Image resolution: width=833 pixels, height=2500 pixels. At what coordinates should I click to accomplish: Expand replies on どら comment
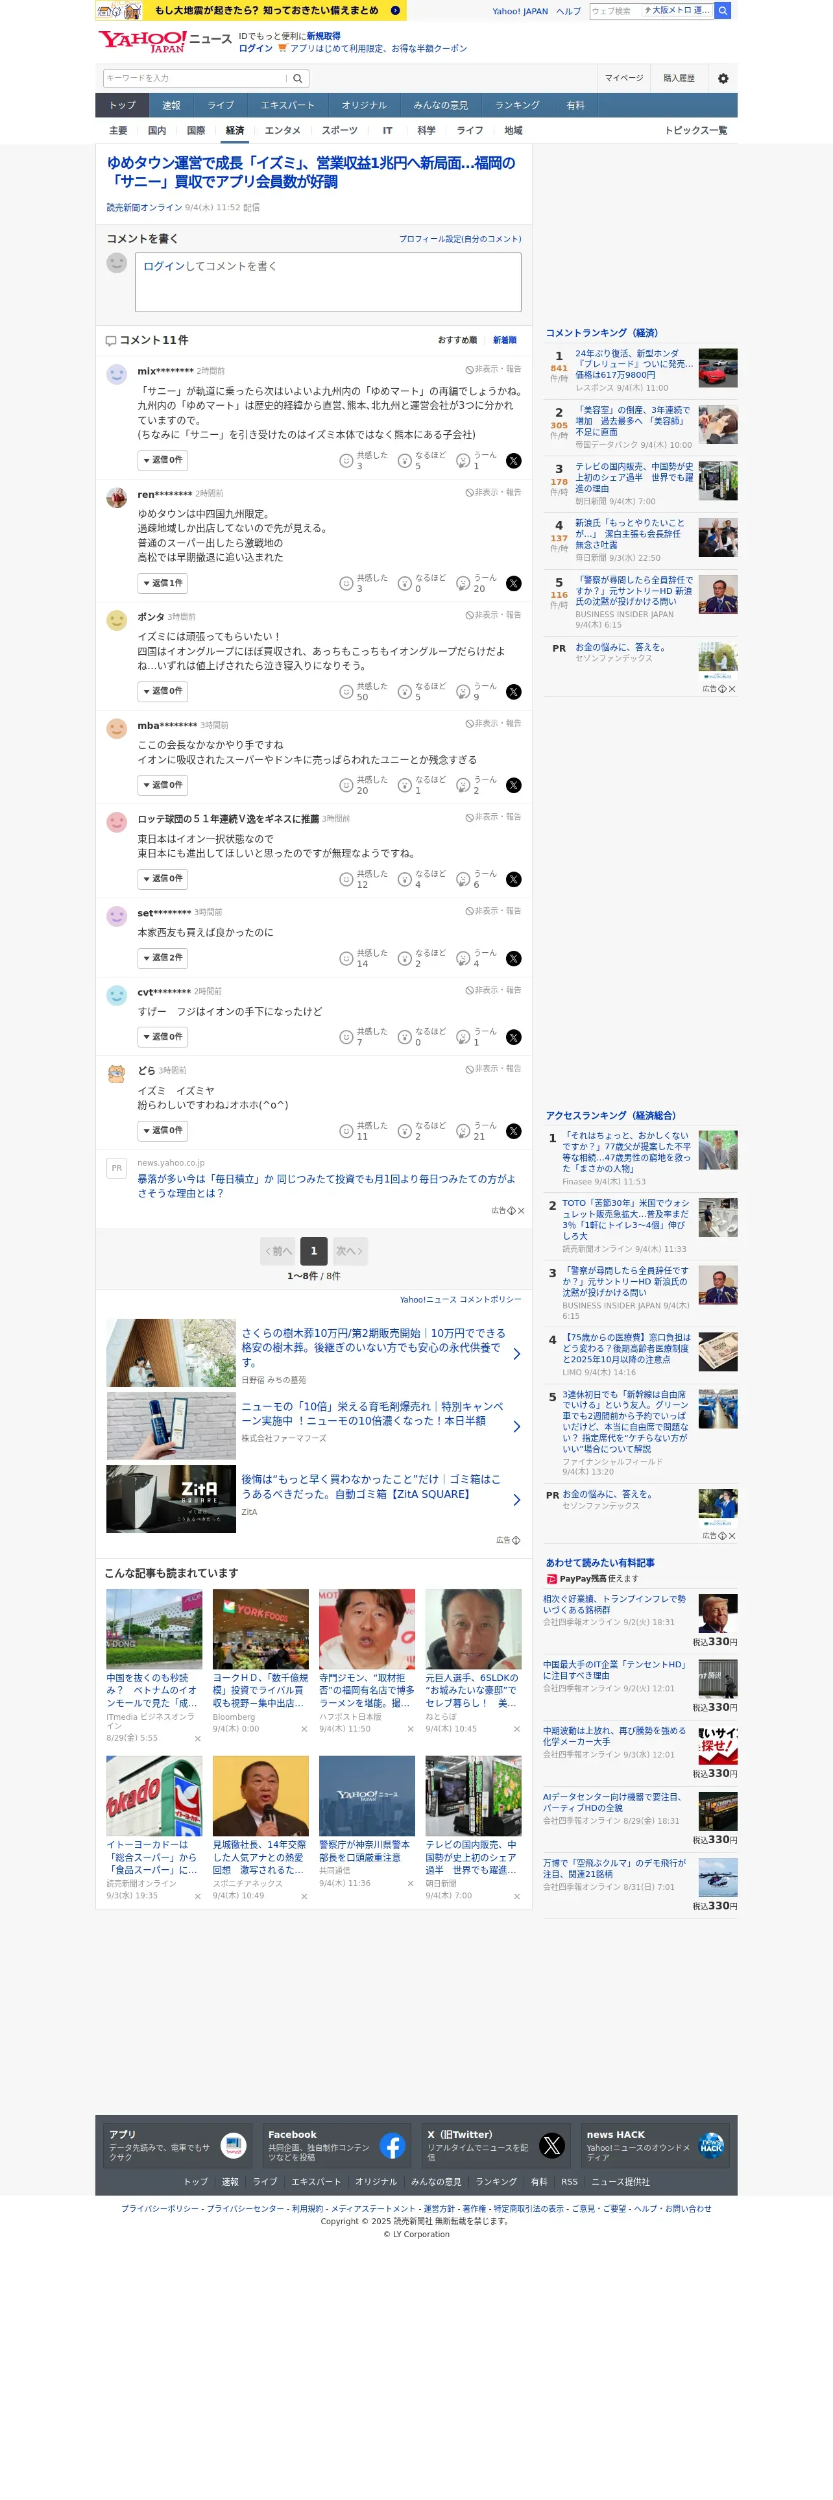pos(163,1131)
